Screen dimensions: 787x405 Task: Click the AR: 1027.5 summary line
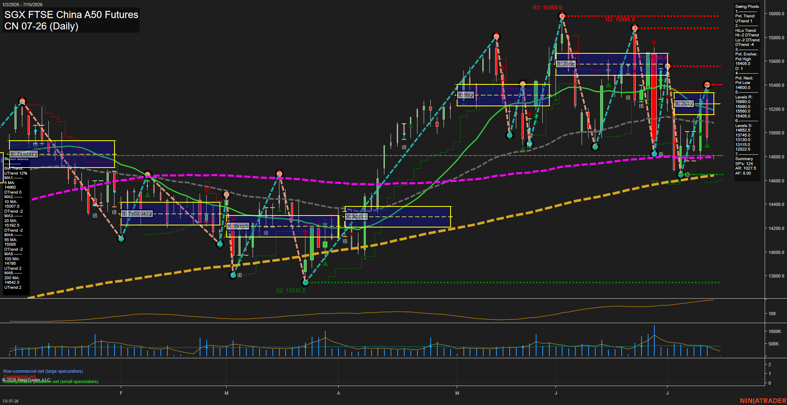(746, 168)
